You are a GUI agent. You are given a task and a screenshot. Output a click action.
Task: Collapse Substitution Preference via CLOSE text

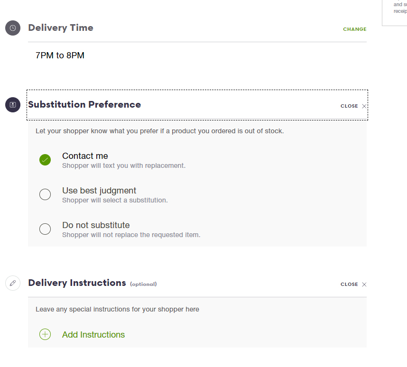coord(349,106)
